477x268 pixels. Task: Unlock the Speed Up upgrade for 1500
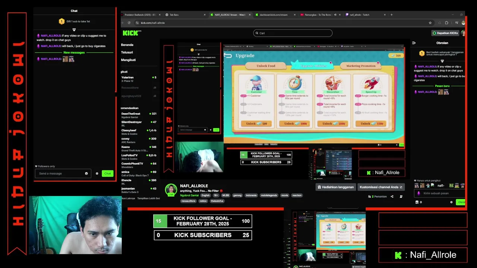click(x=371, y=124)
